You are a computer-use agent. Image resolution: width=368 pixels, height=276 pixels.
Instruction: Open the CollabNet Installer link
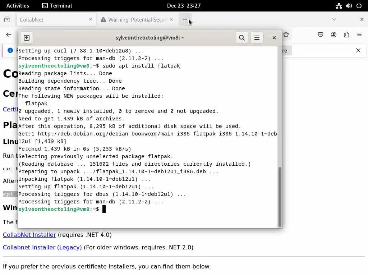click(x=29, y=235)
